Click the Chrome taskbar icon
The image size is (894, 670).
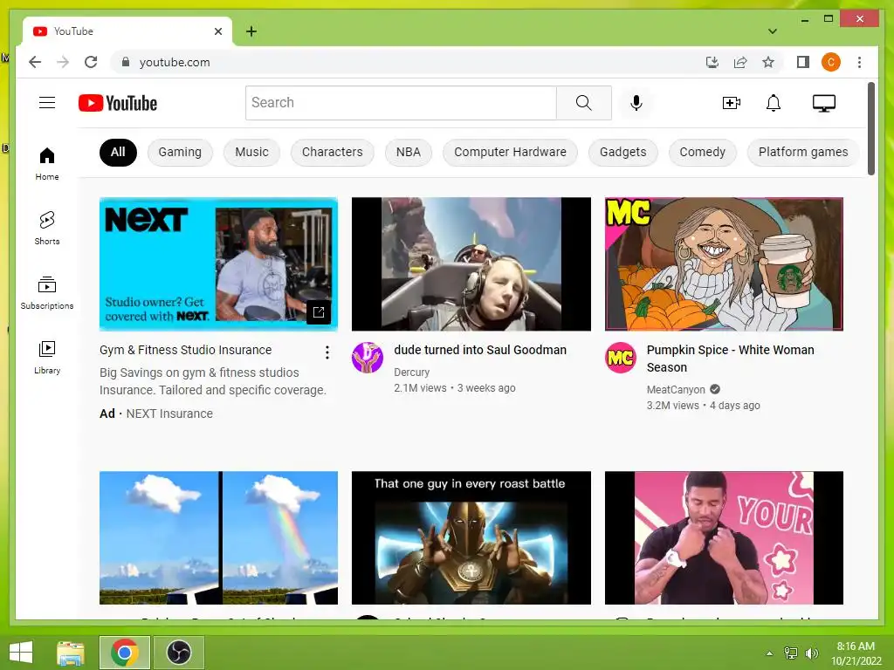125,653
